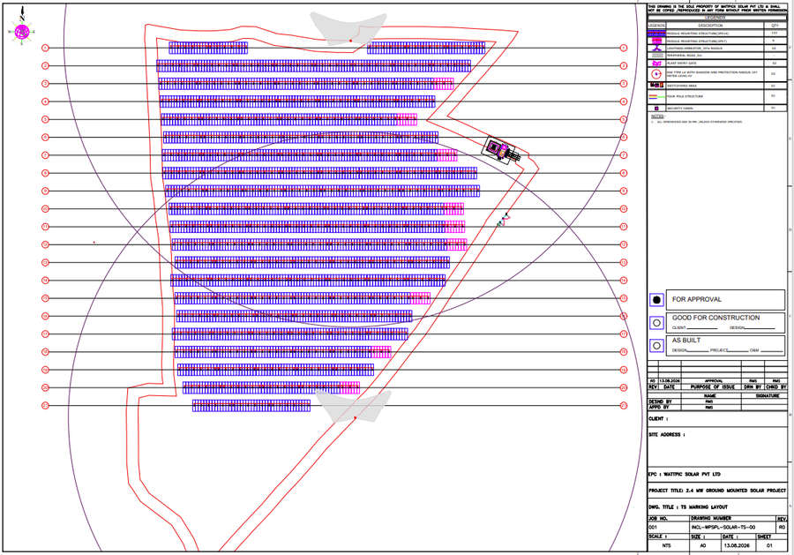
Task: Click the blue module mounting structure legend symbol
Action: click(x=656, y=33)
